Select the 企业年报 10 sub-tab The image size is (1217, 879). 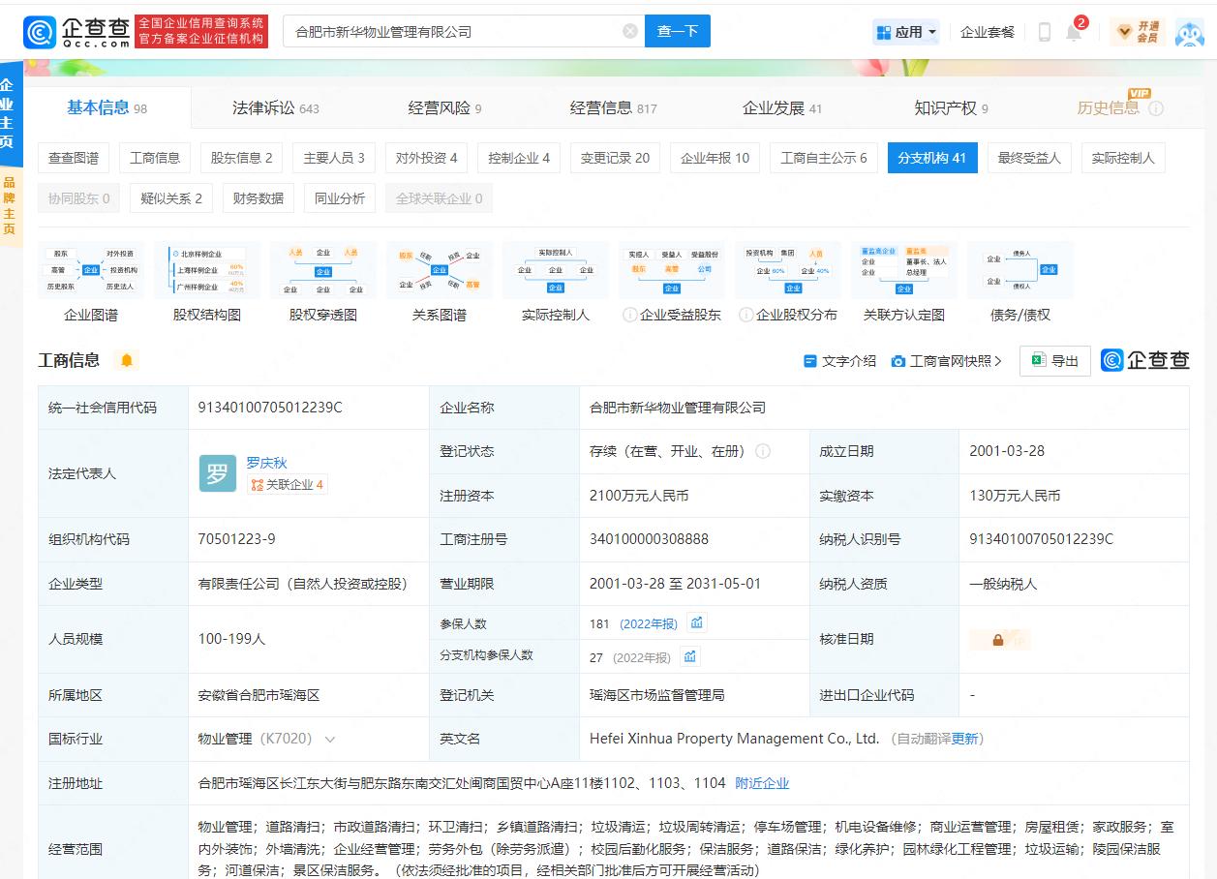tap(715, 158)
